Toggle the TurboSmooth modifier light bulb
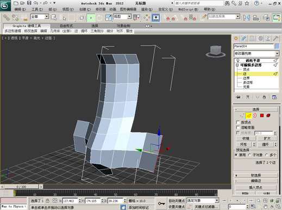Image resolution: width=282 pixels, height=210 pixels. (238, 60)
